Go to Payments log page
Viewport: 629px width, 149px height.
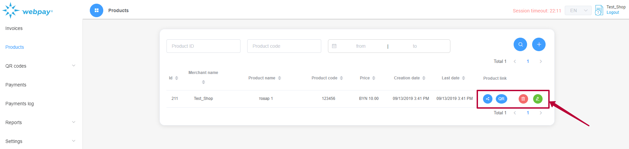[x=20, y=104]
